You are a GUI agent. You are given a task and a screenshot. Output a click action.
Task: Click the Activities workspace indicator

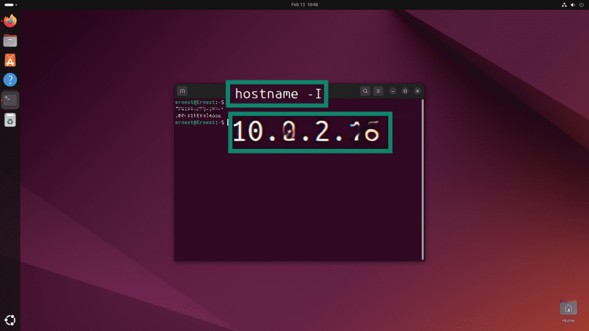[x=10, y=5]
